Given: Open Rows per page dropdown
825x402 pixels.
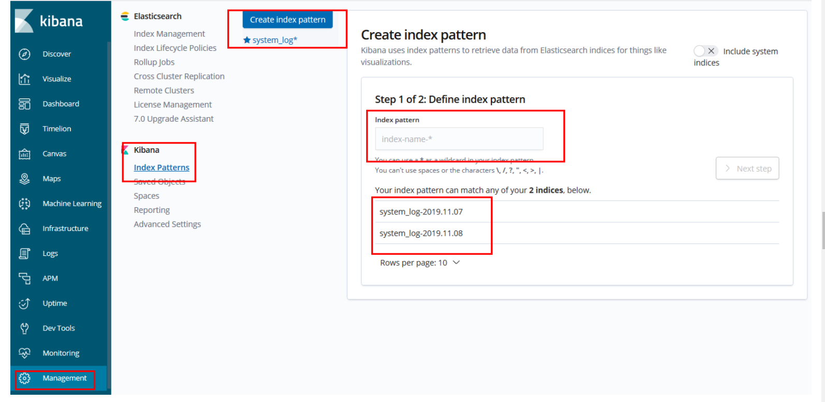Looking at the screenshot, I should click(x=420, y=263).
